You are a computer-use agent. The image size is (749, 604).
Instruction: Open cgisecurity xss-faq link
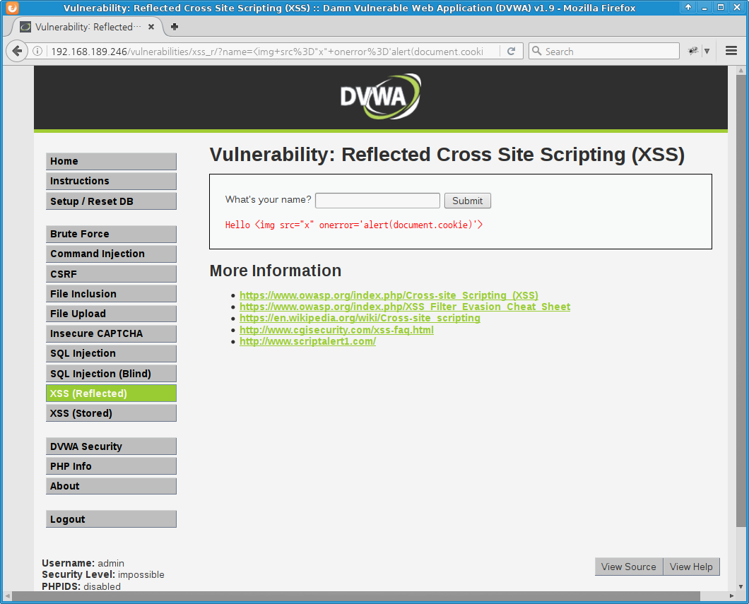336,329
